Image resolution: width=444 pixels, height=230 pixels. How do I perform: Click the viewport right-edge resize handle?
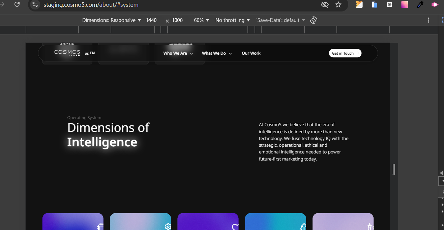[x=394, y=169]
